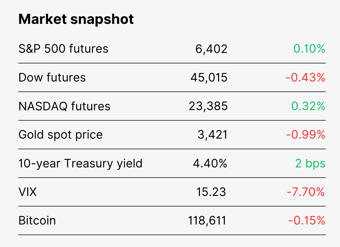Select the red -7.70% change
The image size is (340, 247).
point(306,192)
